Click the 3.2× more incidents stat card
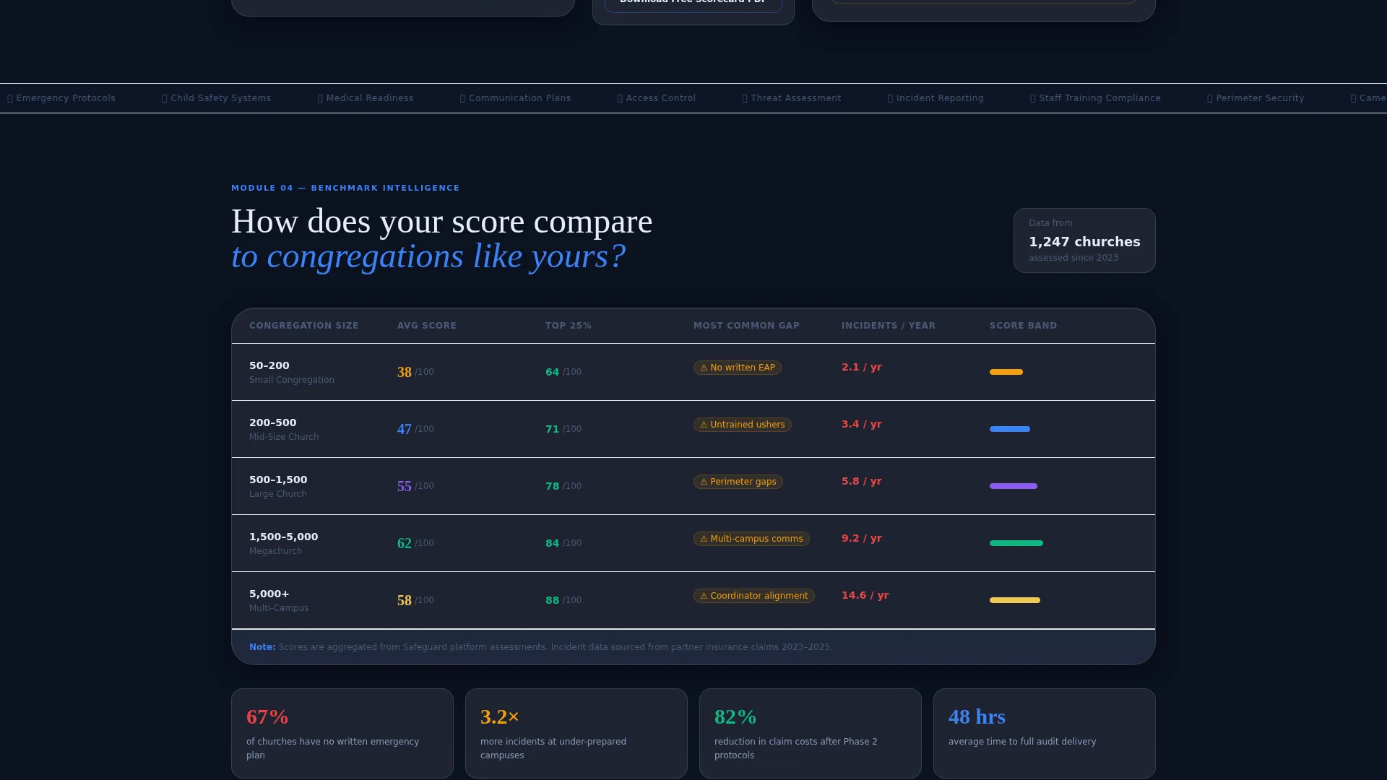Viewport: 1387px width, 780px height. coord(576,733)
